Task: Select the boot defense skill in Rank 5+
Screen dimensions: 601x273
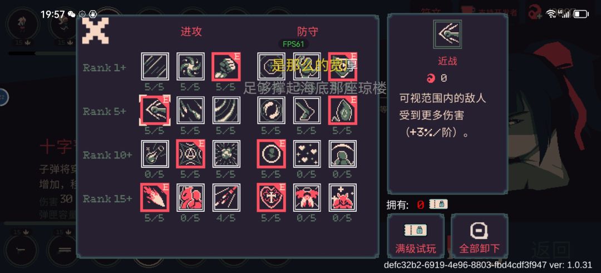Action: coord(307,110)
